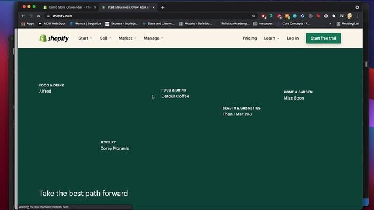
Task: Open the Apps bookmark shortcut
Action: pos(27,23)
